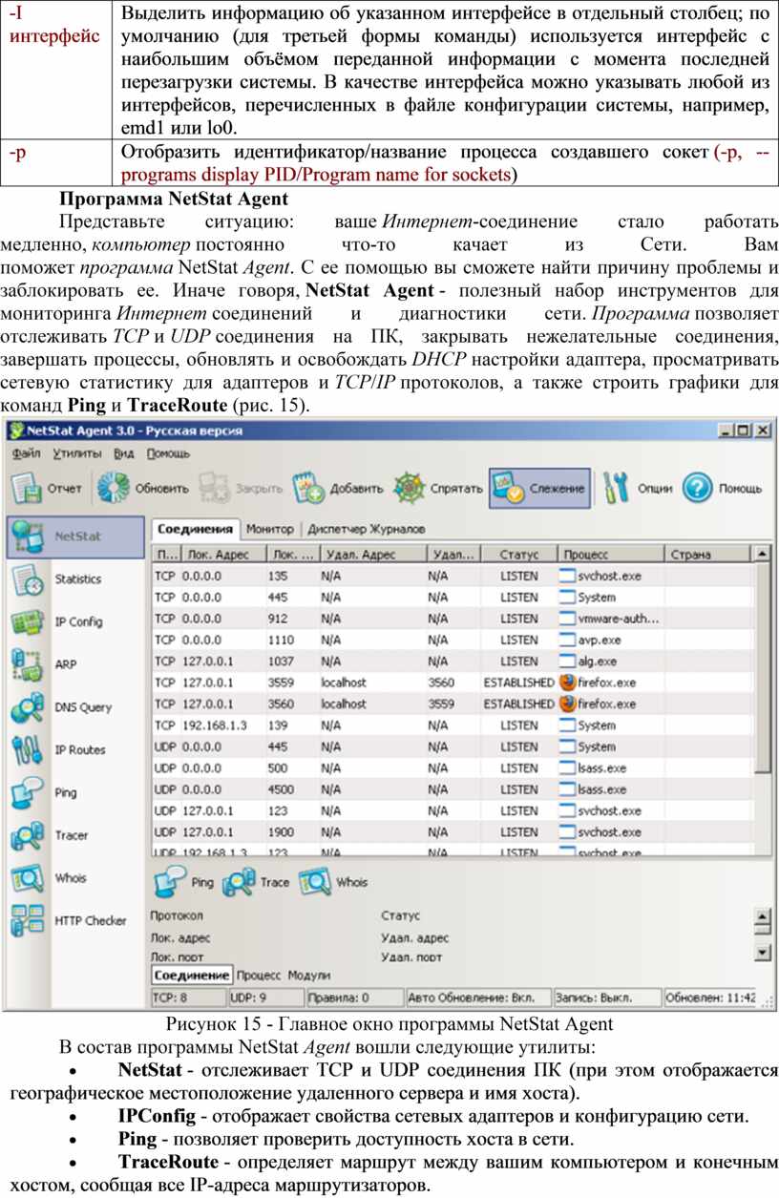This screenshot has width=779, height=1198.
Task: Click the Whois button below the connections table
Action: pos(333,882)
